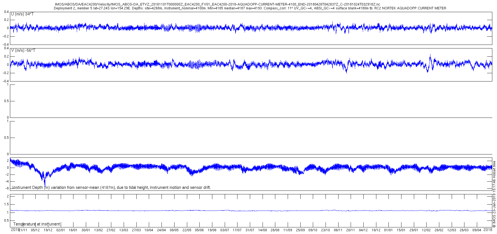Select the 13/03 date tick label
This screenshot has height=234, width=497.
[124, 230]
